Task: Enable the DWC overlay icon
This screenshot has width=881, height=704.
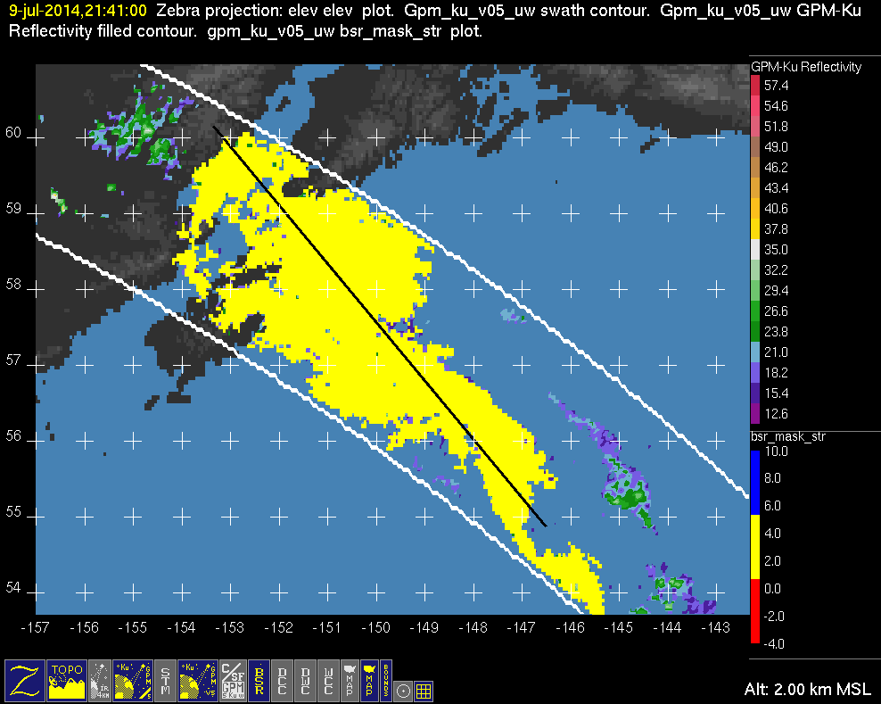Action: (x=305, y=680)
